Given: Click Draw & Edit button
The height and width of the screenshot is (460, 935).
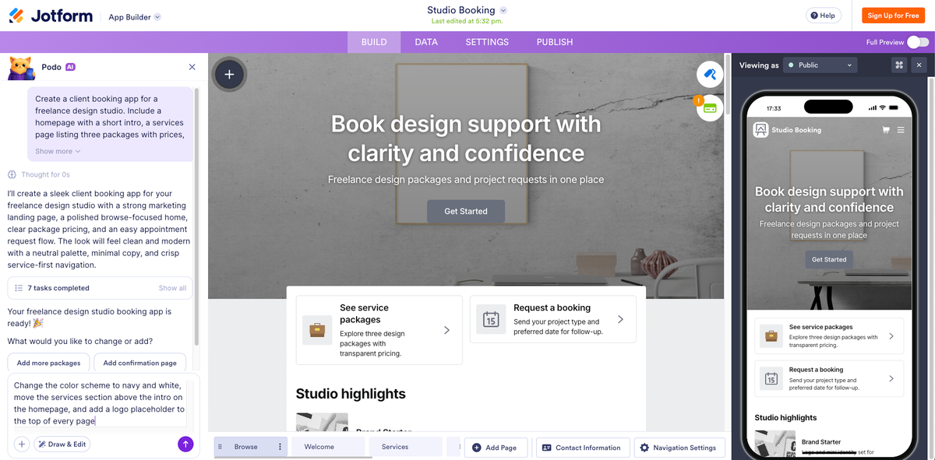Looking at the screenshot, I should [x=62, y=444].
